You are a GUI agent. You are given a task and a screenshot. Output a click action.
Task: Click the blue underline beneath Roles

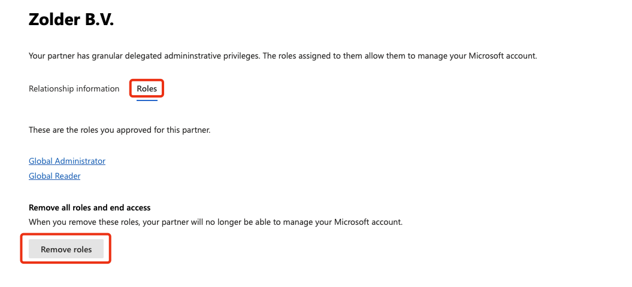click(147, 100)
